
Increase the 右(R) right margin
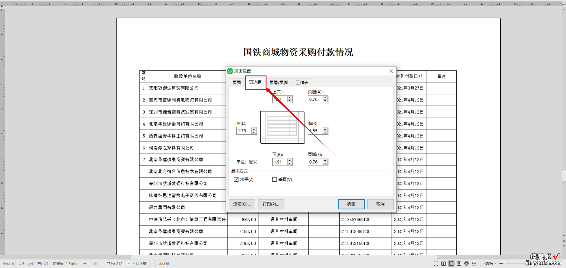325,129
